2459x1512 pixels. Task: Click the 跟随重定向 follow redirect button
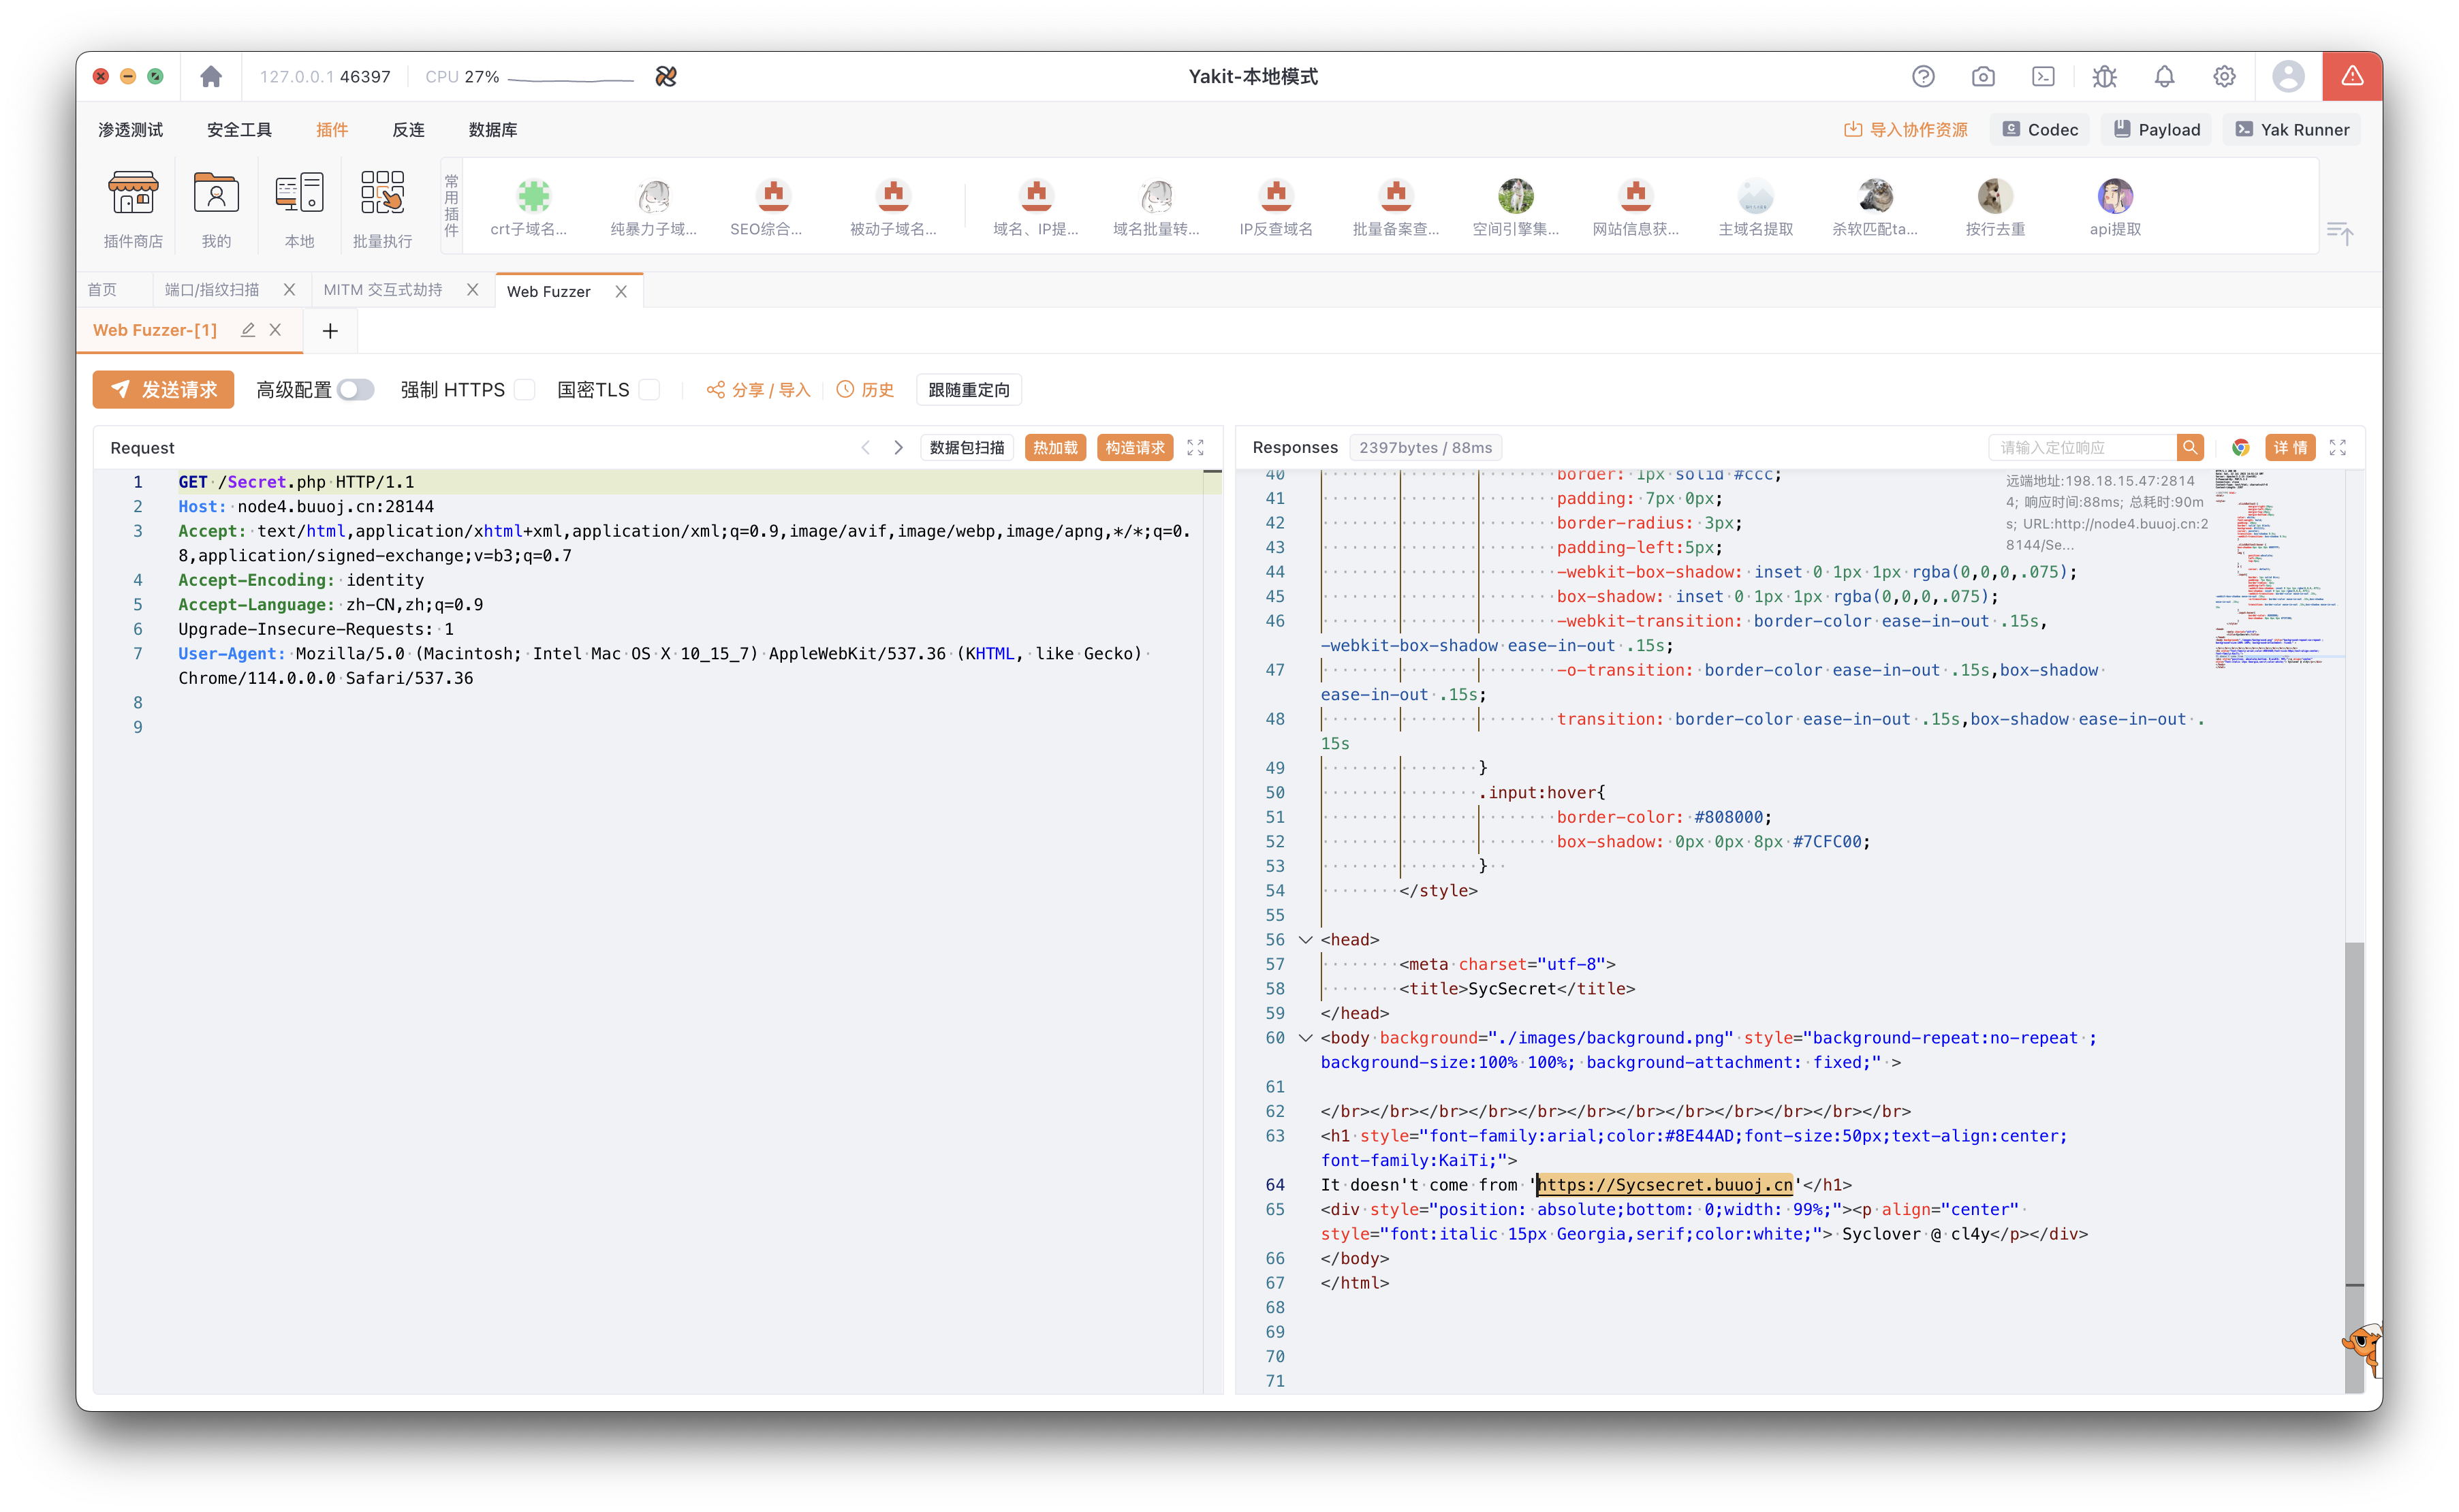click(x=968, y=390)
